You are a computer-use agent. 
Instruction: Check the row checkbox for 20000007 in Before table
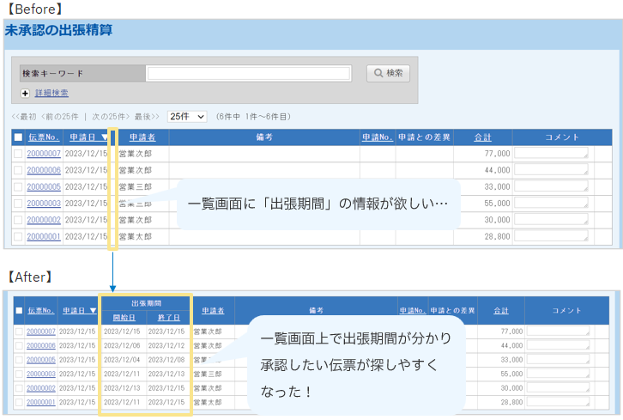(x=18, y=154)
